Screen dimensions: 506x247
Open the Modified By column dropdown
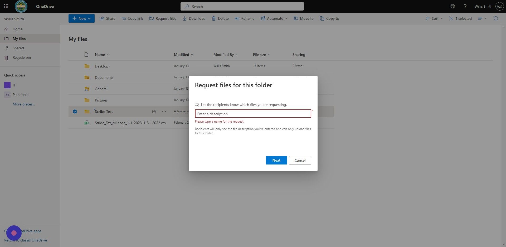pyautogui.click(x=225, y=55)
